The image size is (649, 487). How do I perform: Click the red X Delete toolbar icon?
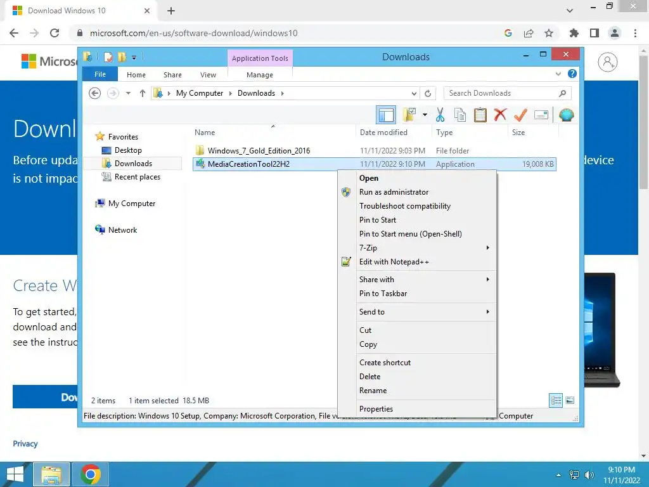tap(500, 114)
